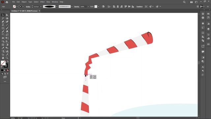Change the screen mode
Screen dimensions: 211x119
pos(5,77)
